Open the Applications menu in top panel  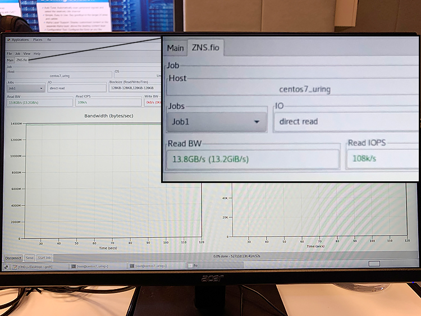(20, 40)
